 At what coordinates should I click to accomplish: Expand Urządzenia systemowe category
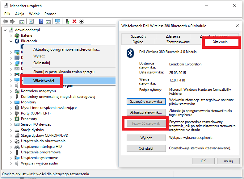11,158
